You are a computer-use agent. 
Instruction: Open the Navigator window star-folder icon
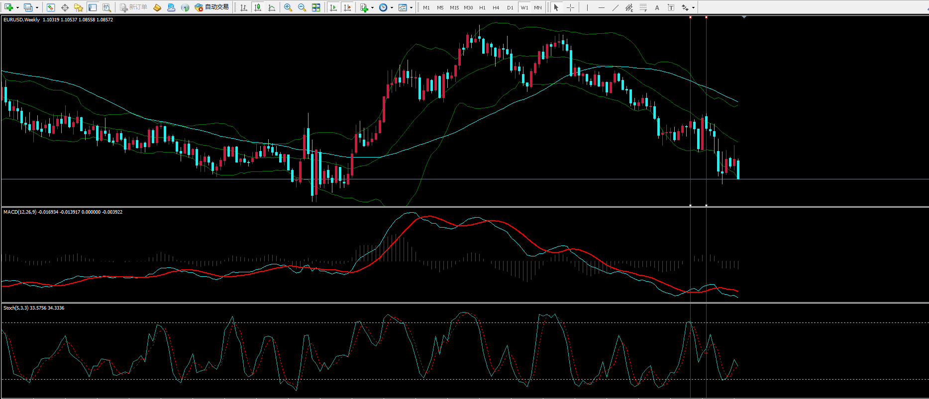78,7
